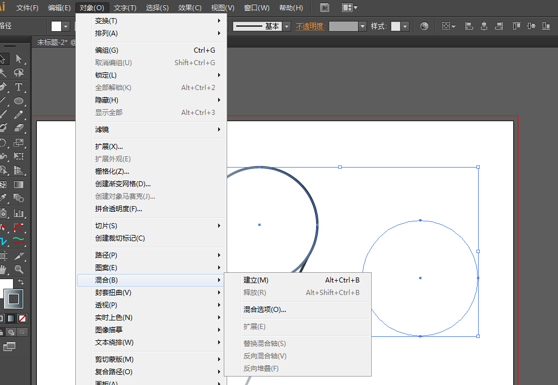Set the color mode to None (red slash)
Viewport: 558px width, 385px height.
click(x=23, y=318)
